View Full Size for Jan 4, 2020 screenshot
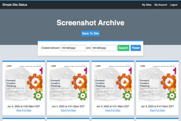The height and width of the screenshot is (121, 181). (68, 110)
